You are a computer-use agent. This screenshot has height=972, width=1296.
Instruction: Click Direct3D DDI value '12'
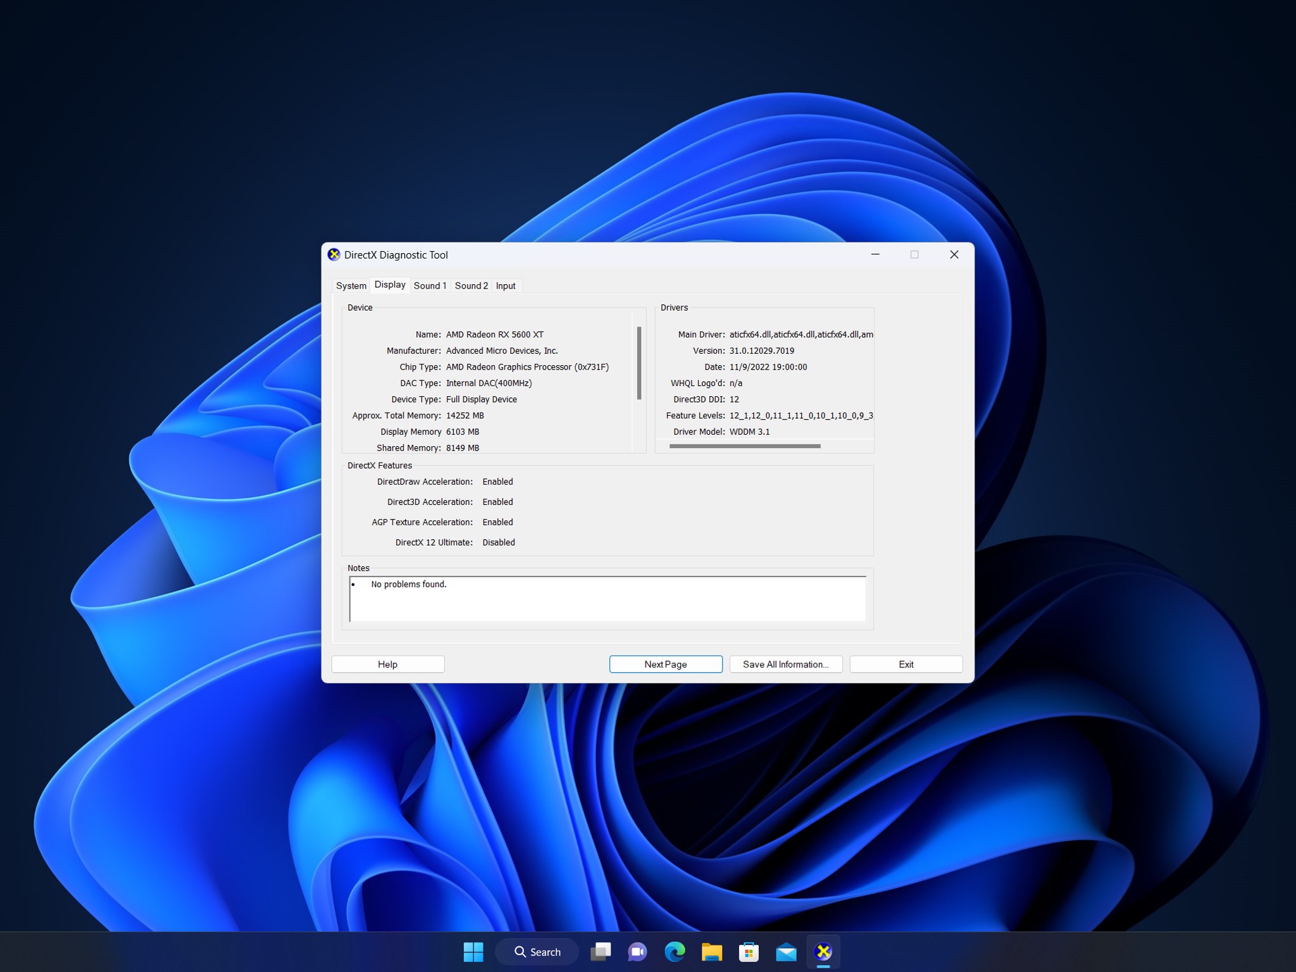click(734, 399)
